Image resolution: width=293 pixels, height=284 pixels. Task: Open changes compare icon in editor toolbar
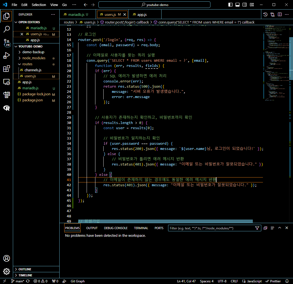pos(273,14)
